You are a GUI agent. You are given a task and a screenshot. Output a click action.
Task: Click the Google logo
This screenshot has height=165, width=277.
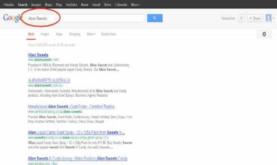click(13, 18)
